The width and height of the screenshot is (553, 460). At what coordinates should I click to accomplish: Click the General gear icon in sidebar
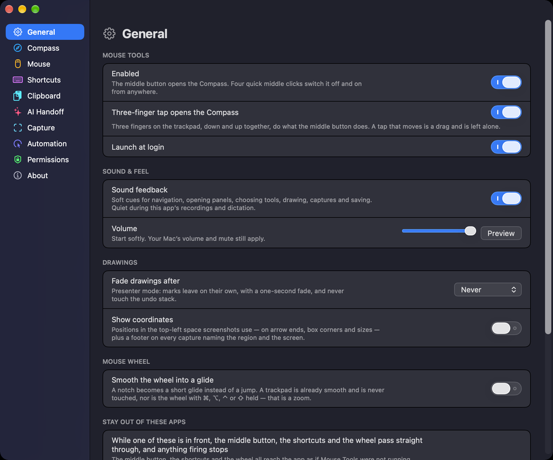18,32
